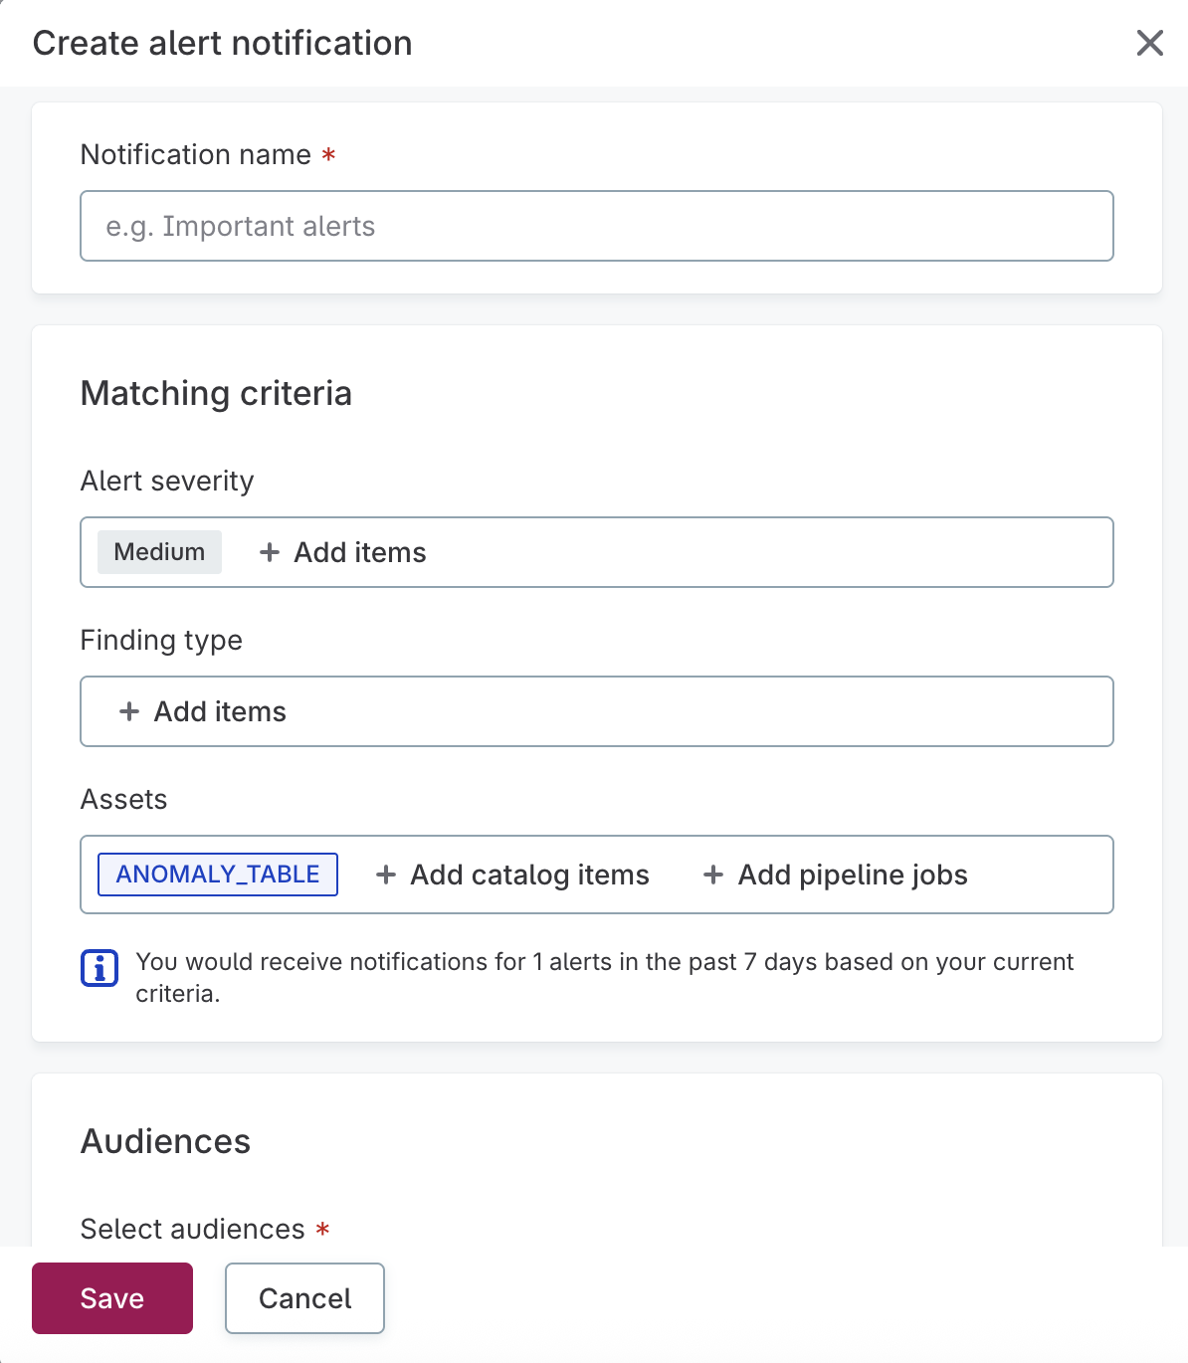The width and height of the screenshot is (1188, 1363).
Task: Open the ANOMALY_TABLE asset chip
Action: pos(217,874)
